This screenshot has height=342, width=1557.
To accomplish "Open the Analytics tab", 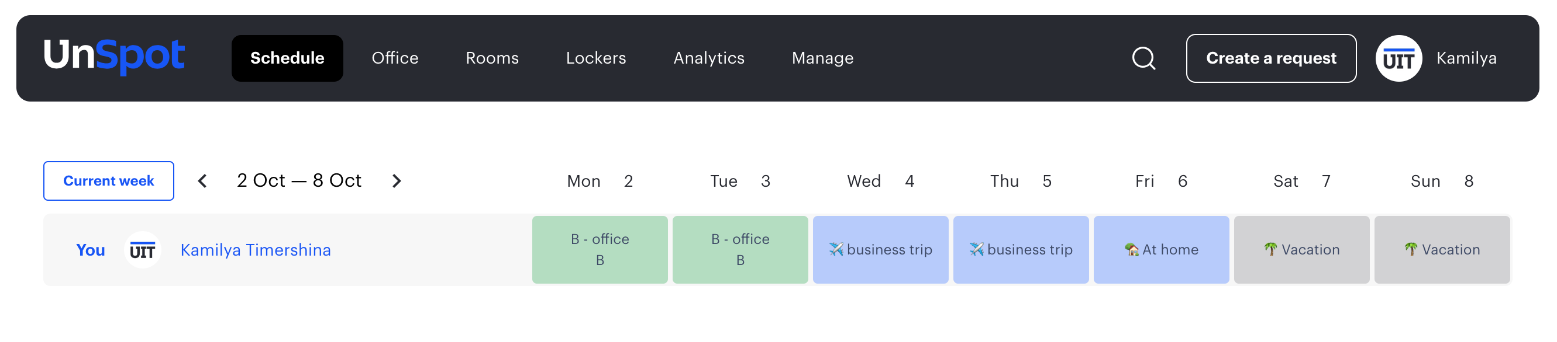I will [x=708, y=58].
